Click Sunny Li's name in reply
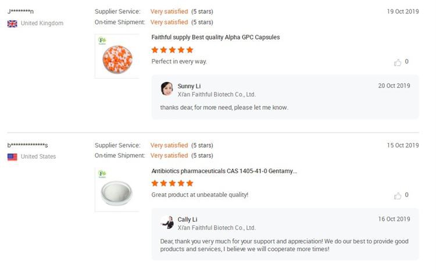Image resolution: width=436 pixels, height=272 pixels. 189,86
